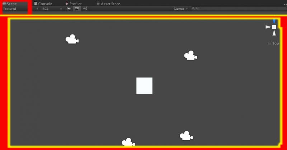This screenshot has height=150, width=287.
Task: Click the search magnifier icon
Action: tap(193, 8)
